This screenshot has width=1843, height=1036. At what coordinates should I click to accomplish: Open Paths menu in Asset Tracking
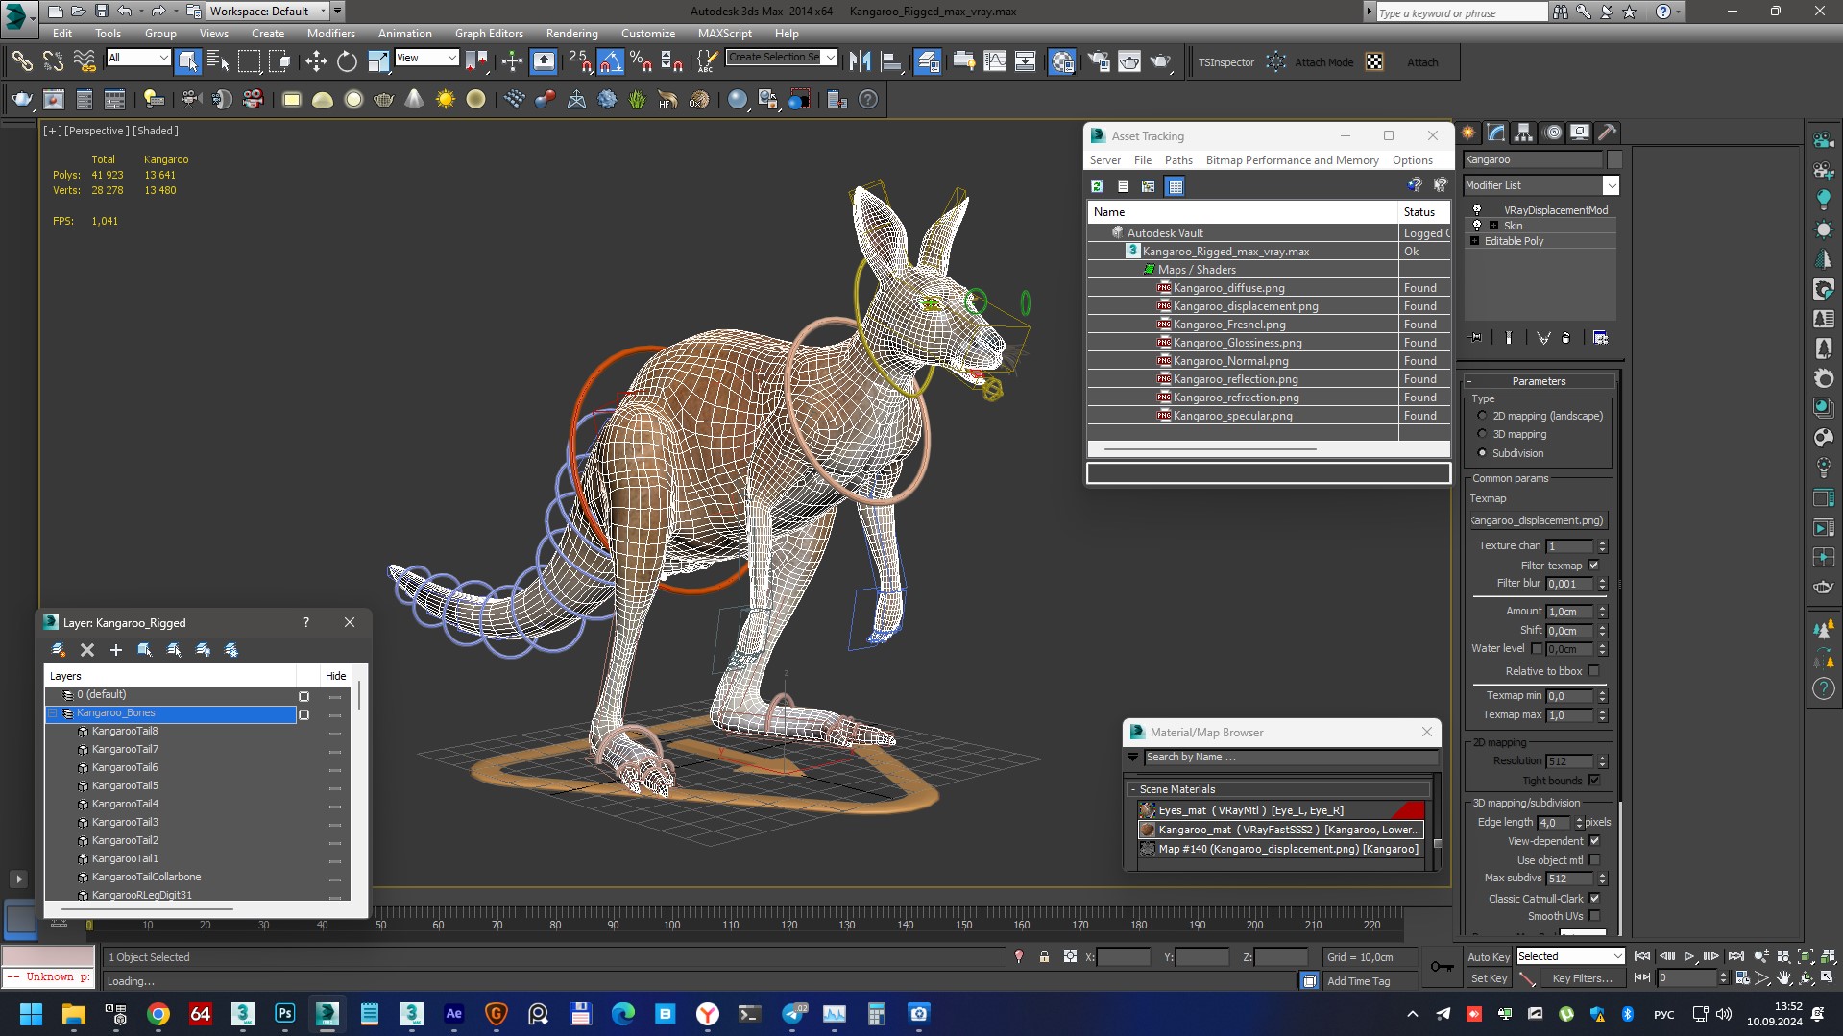point(1177,160)
